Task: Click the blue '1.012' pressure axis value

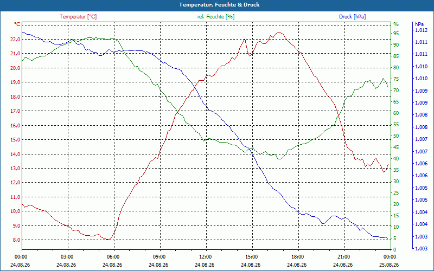Action: [x=422, y=30]
